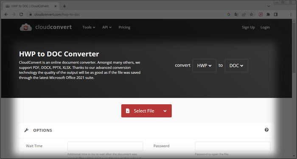Click the Sign Up link
The image size is (297, 159).
click(248, 27)
